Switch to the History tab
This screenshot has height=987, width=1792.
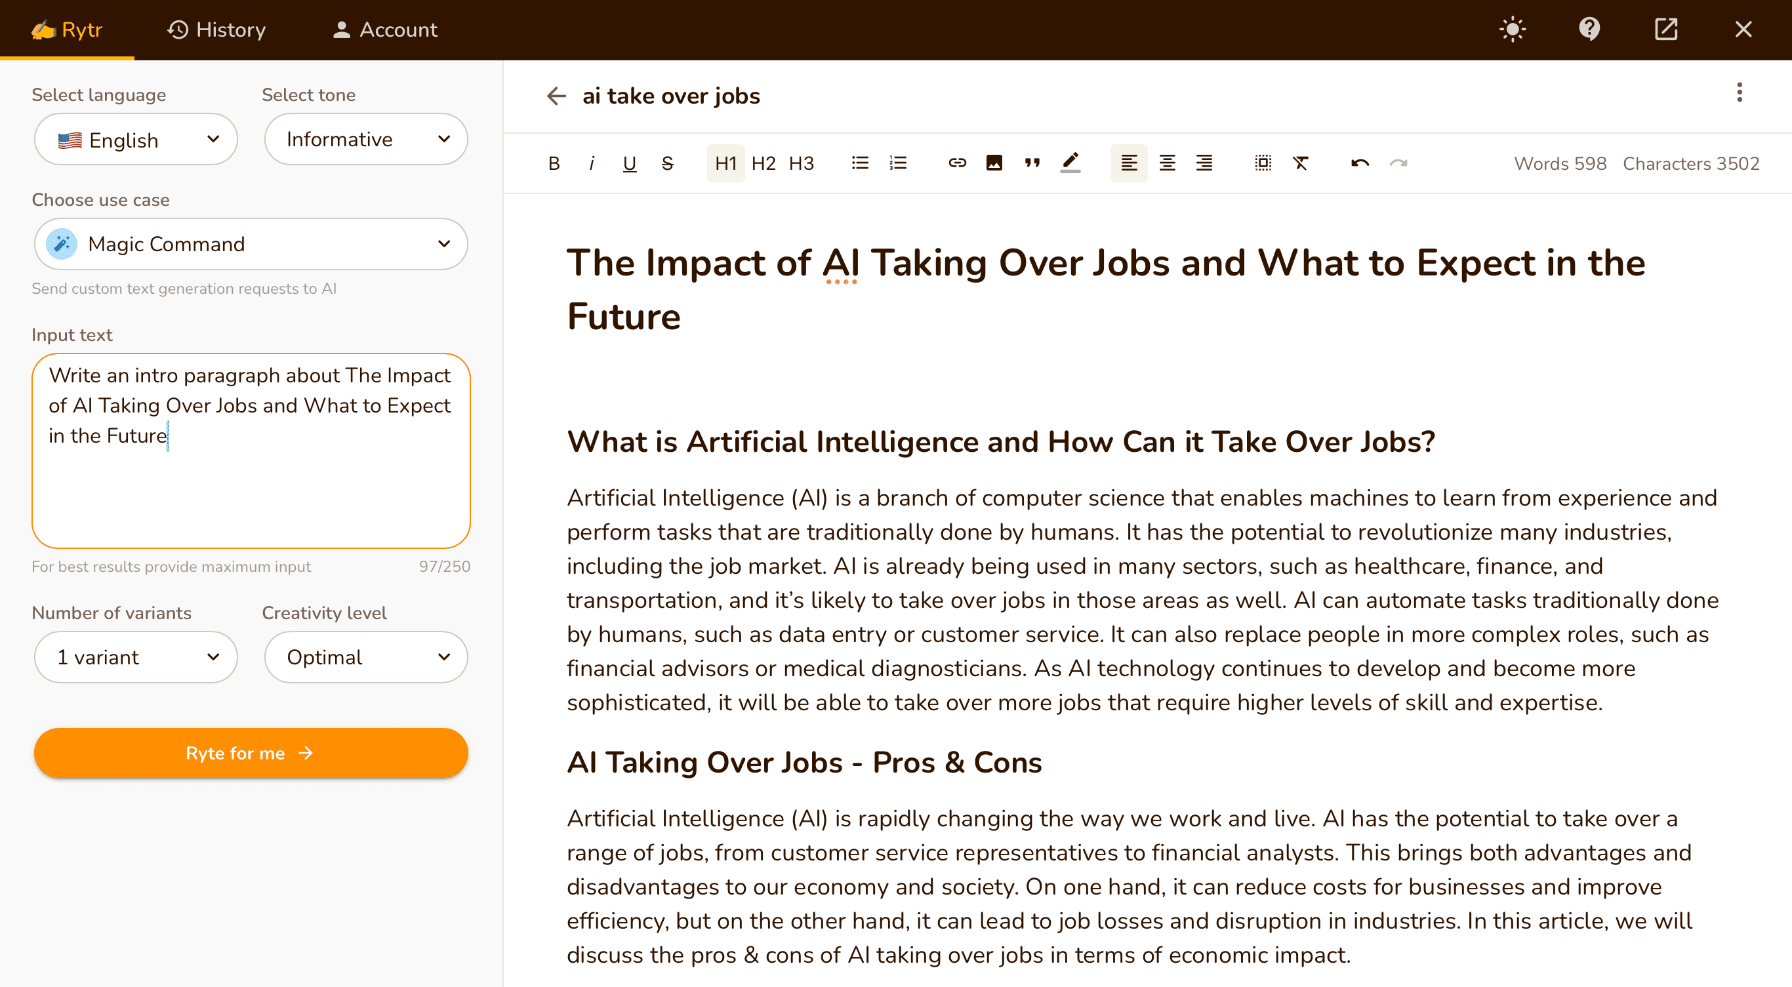pos(216,30)
